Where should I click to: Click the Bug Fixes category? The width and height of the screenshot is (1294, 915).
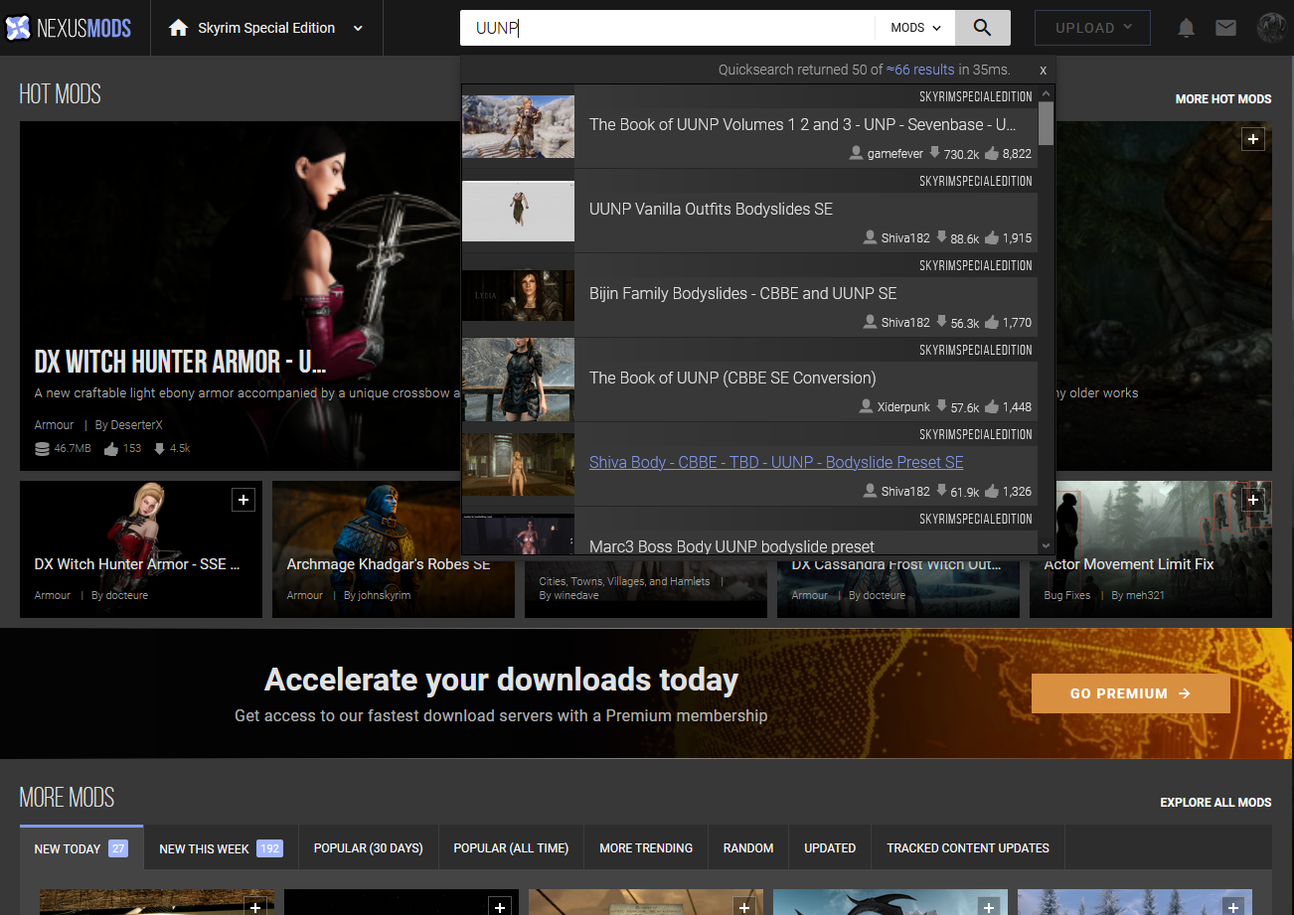1066,595
